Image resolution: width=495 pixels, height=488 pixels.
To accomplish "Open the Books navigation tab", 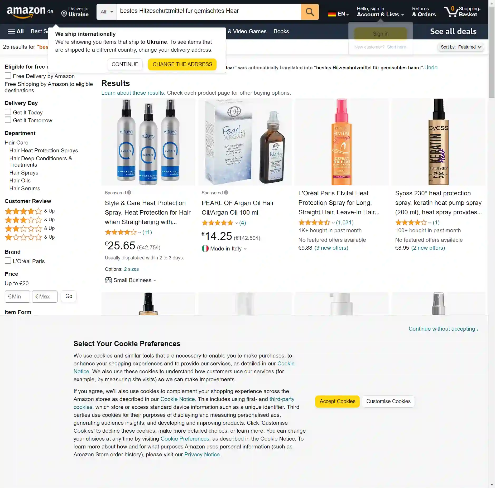I will tap(281, 31).
